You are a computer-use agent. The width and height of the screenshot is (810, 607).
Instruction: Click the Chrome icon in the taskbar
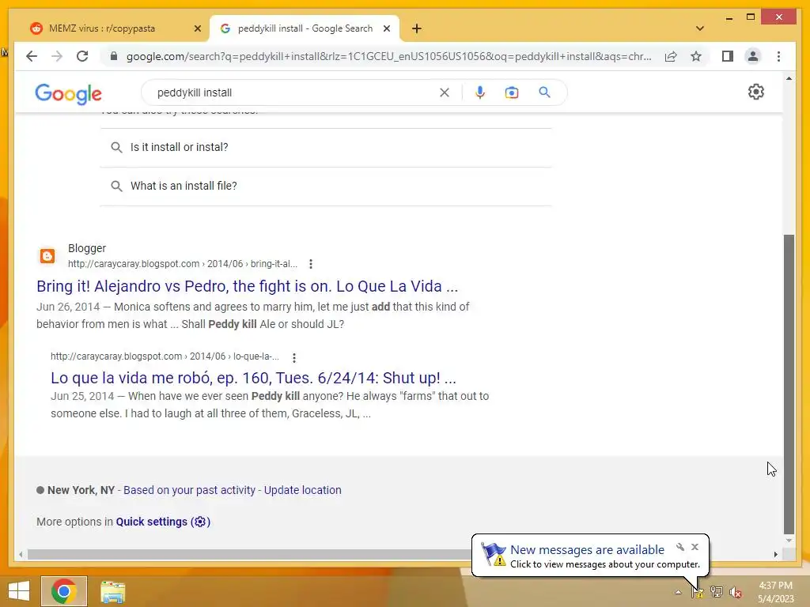pyautogui.click(x=64, y=591)
